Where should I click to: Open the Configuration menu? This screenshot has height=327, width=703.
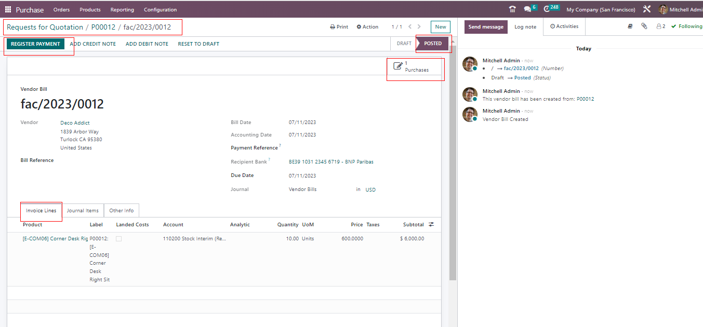pyautogui.click(x=160, y=9)
